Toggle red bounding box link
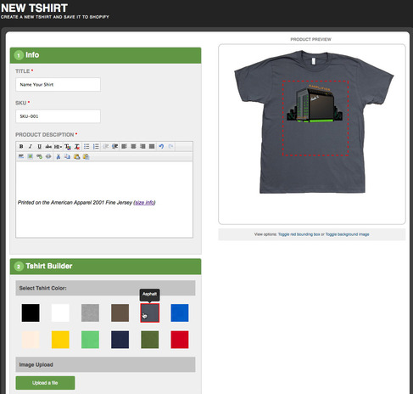This screenshot has height=394, width=413. point(299,234)
